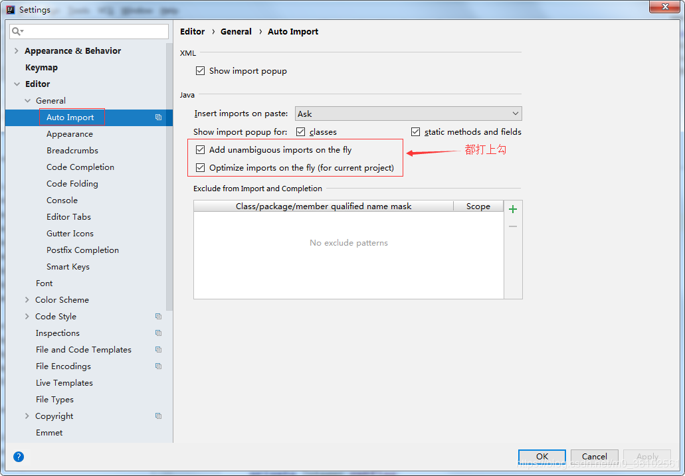Toggle Optimize imports on the fly checkbox
Viewport: 685px width, 476px height.
[x=200, y=168]
